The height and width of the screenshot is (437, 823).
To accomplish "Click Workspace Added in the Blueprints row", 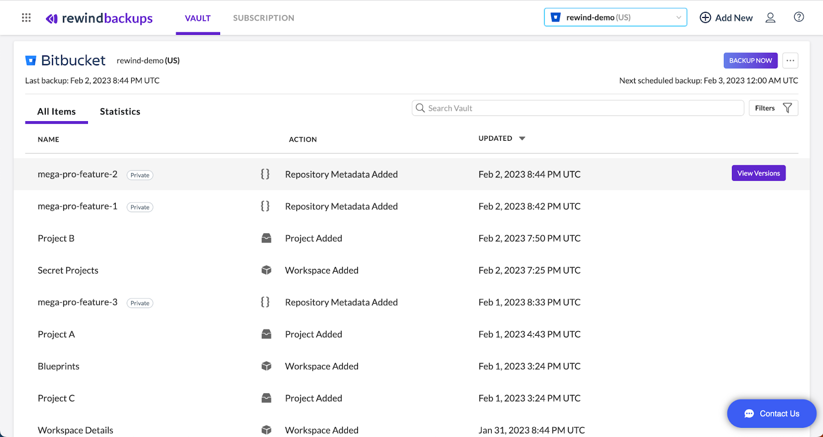I will [x=322, y=366].
